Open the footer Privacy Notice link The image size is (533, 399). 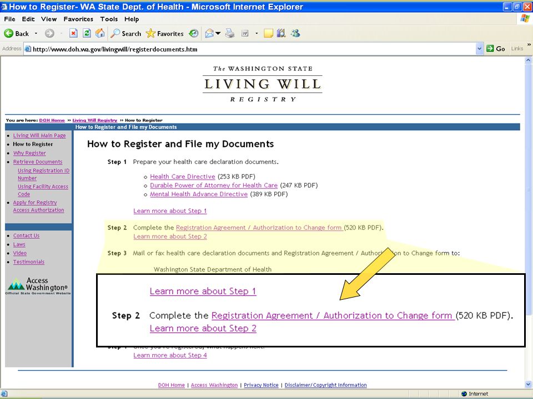click(261, 385)
